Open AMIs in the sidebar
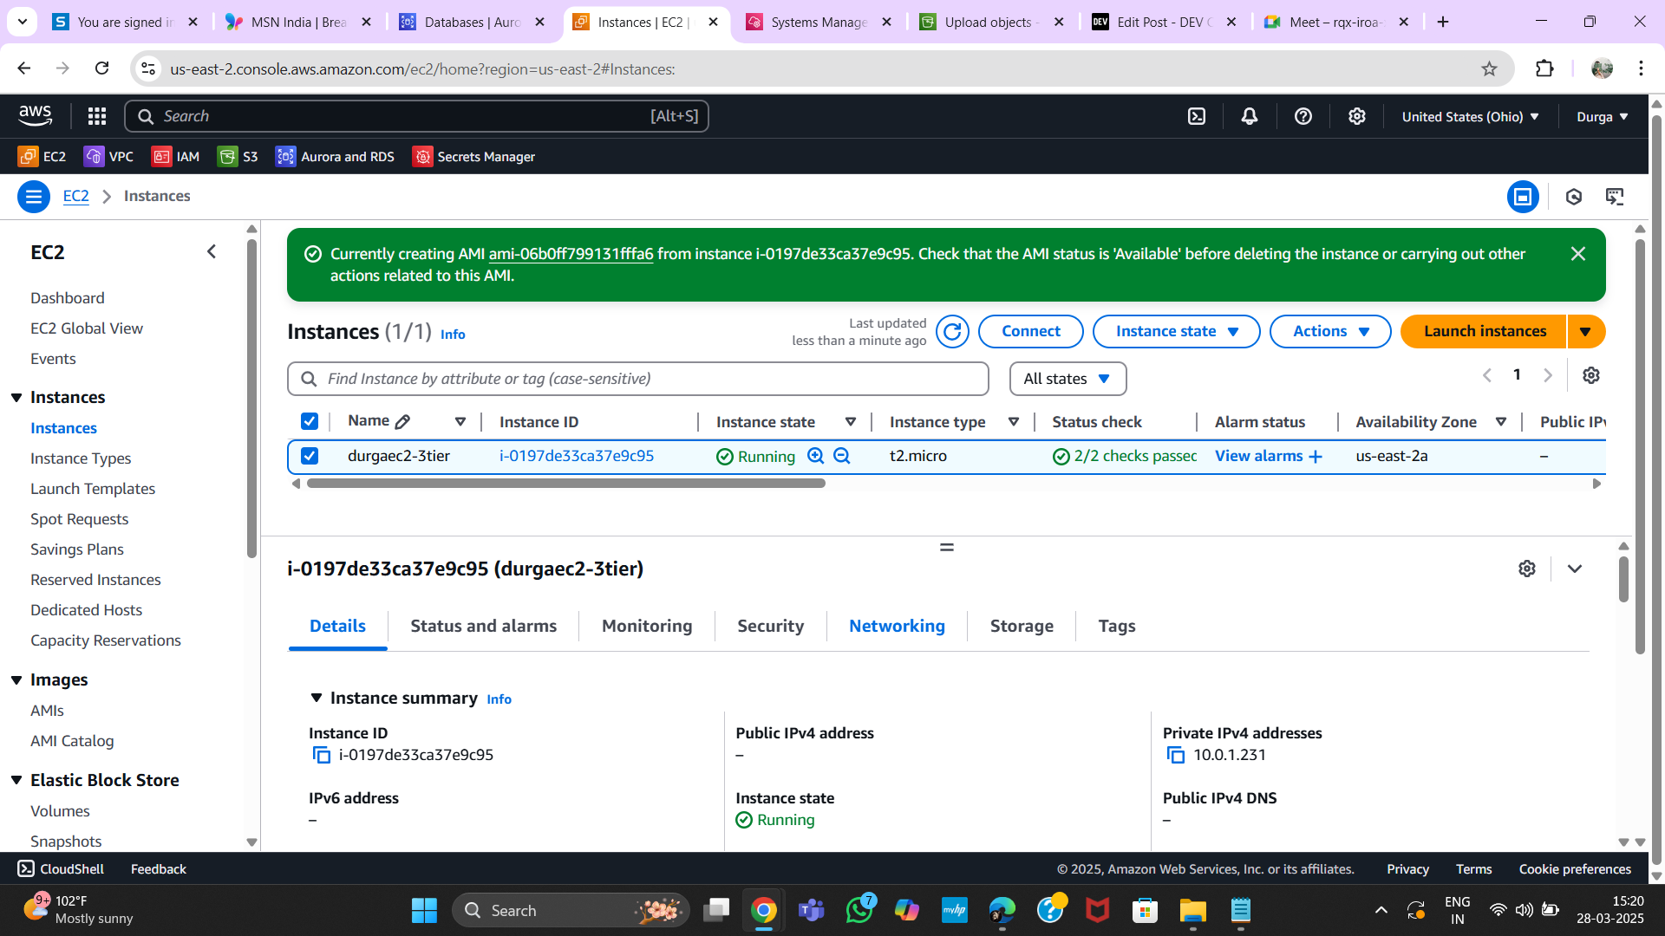 pyautogui.click(x=47, y=711)
